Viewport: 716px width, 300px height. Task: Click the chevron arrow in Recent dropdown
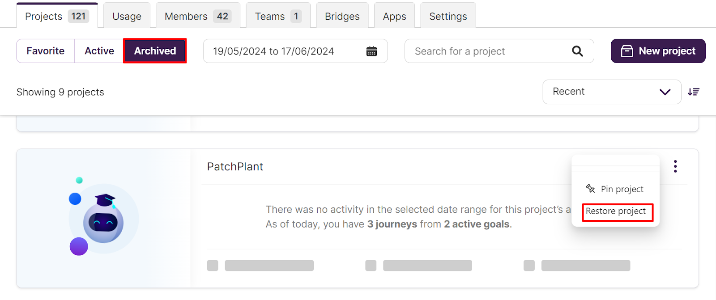[x=665, y=92]
